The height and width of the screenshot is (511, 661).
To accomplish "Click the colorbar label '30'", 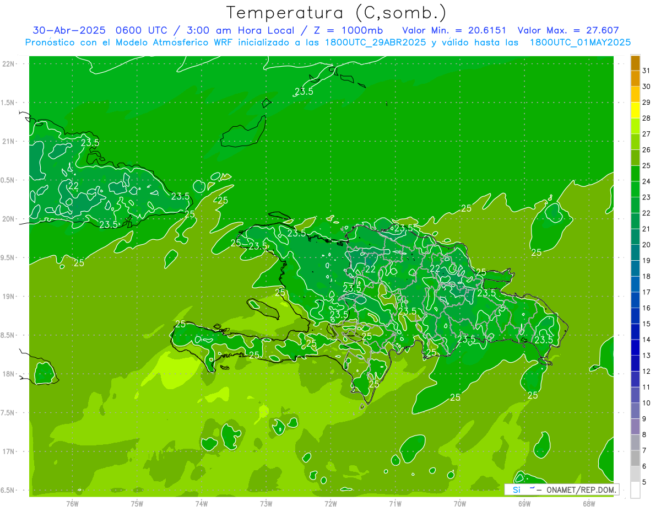I will tap(647, 87).
